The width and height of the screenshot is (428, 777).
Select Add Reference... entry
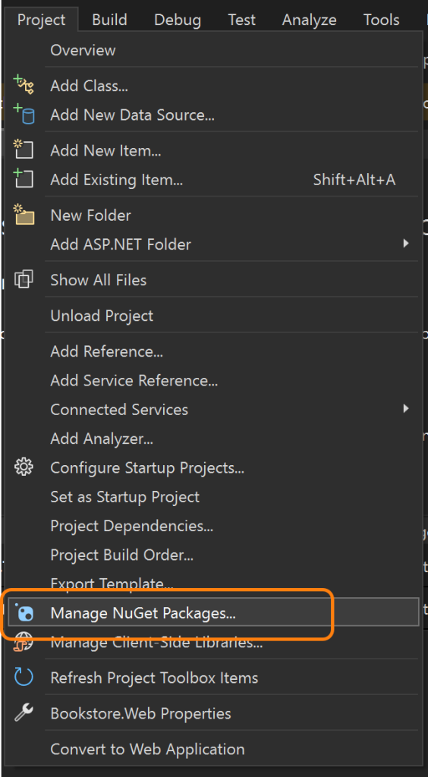[213, 351]
